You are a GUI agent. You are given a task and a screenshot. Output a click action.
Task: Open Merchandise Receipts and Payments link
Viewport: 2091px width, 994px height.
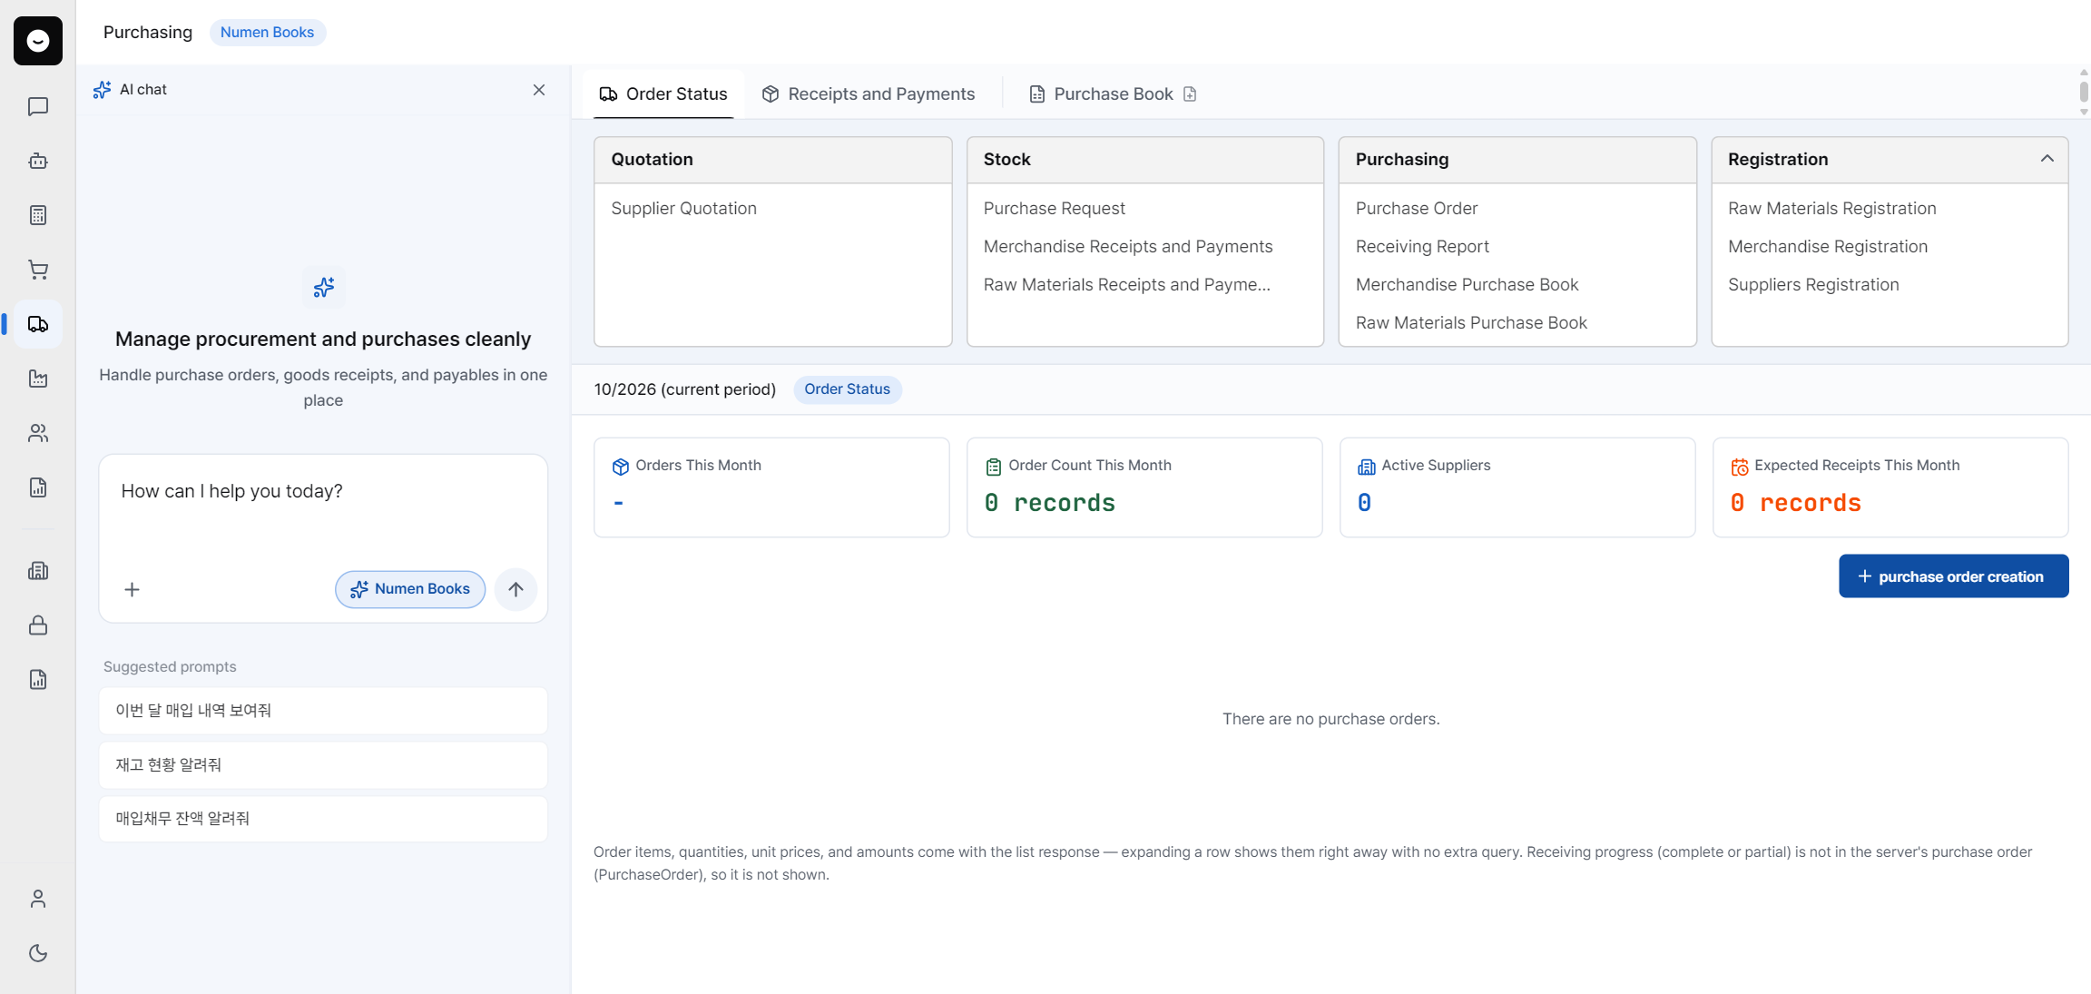tap(1128, 247)
